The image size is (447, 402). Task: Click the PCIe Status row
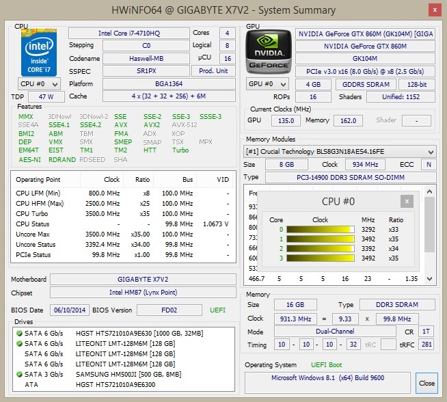[123, 254]
